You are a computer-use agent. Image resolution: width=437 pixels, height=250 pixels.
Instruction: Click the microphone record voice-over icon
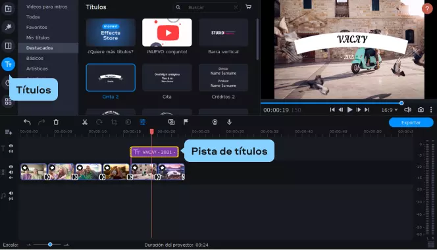pos(229,122)
